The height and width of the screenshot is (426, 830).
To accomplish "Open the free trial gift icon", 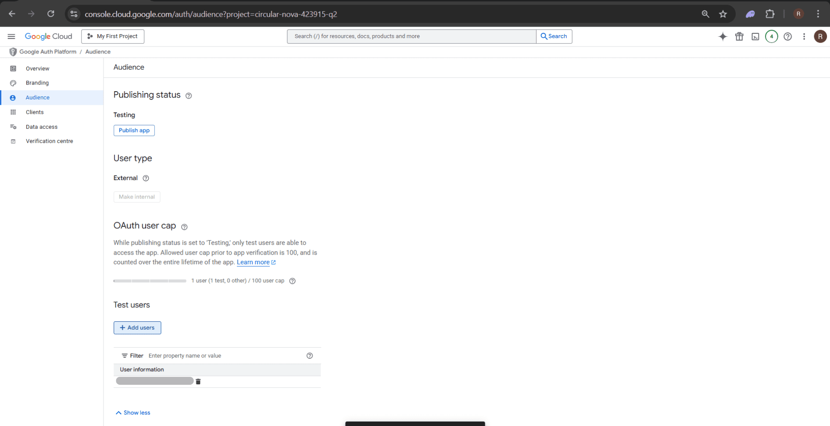I will (739, 36).
